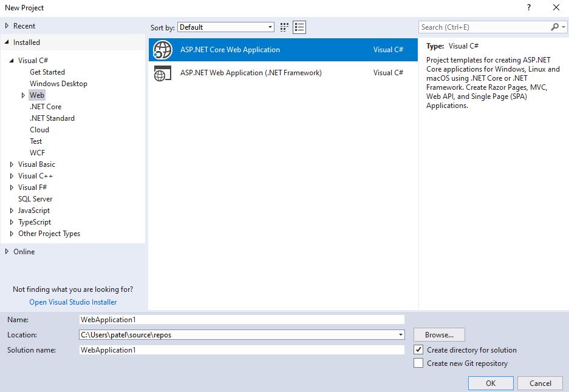The width and height of the screenshot is (569, 392).
Task: Expand the Online section
Action: [7, 251]
